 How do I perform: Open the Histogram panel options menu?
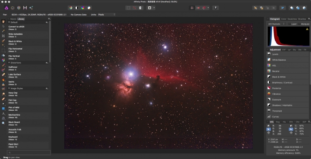(x=309, y=19)
